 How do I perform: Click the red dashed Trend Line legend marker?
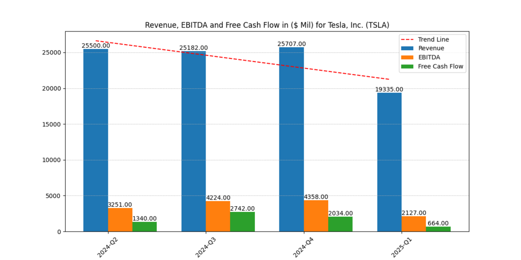pyautogui.click(x=409, y=39)
